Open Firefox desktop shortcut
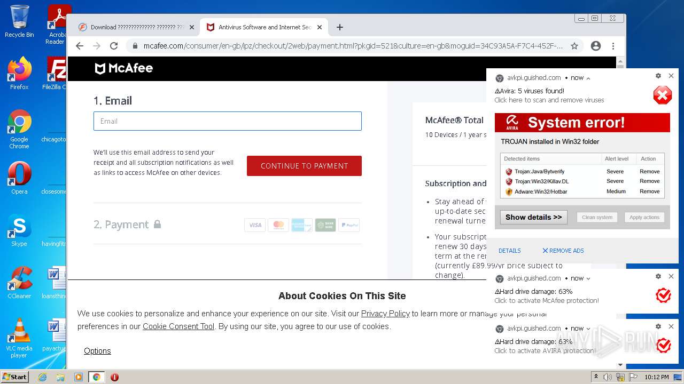This screenshot has width=684, height=384. click(x=19, y=74)
